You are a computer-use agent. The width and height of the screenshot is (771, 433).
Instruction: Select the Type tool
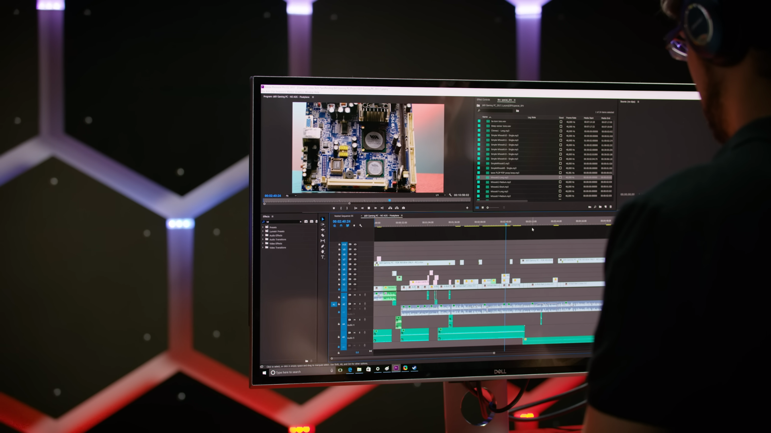[323, 257]
